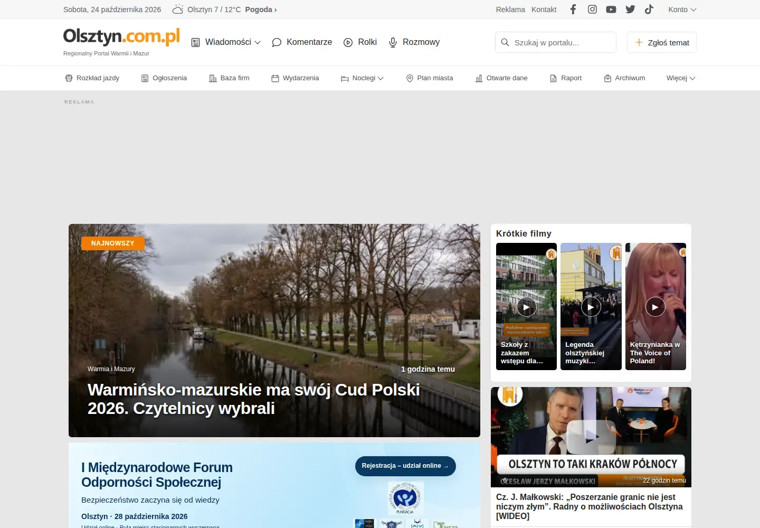Open the Archiwum menu item

624,78
